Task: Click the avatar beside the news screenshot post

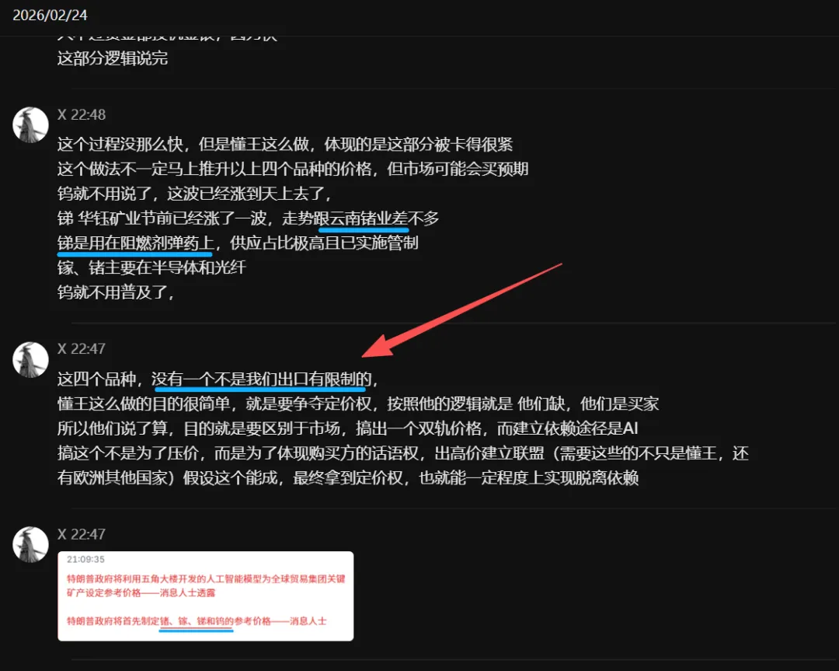Action: pyautogui.click(x=30, y=544)
